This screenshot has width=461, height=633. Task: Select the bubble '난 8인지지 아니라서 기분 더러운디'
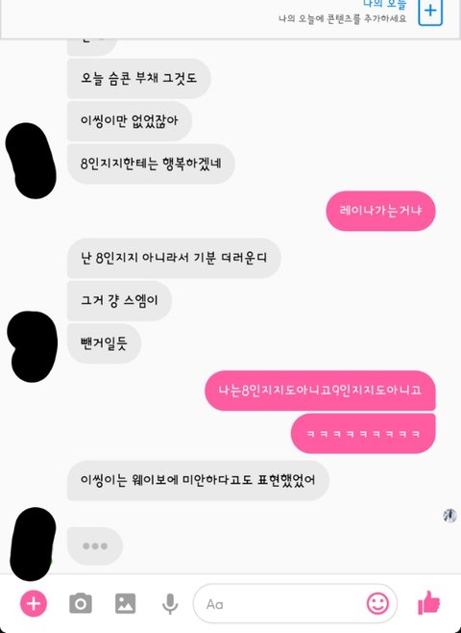[x=174, y=258]
